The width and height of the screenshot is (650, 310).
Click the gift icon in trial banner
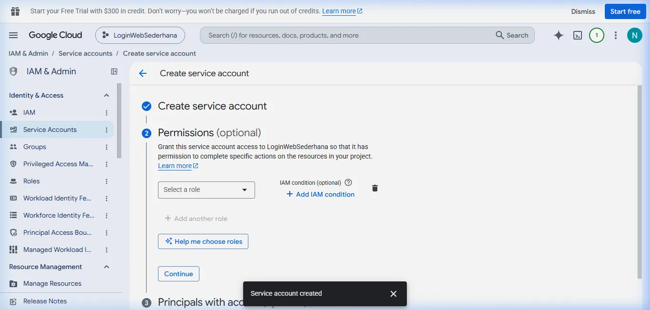coord(15,11)
